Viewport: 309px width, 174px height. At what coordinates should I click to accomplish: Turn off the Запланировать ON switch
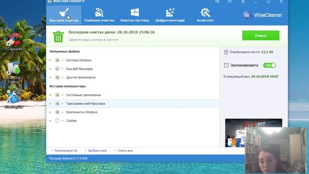pyautogui.click(x=269, y=65)
